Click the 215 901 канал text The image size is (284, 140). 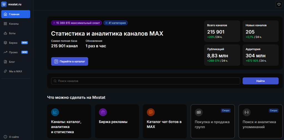pos(64,46)
